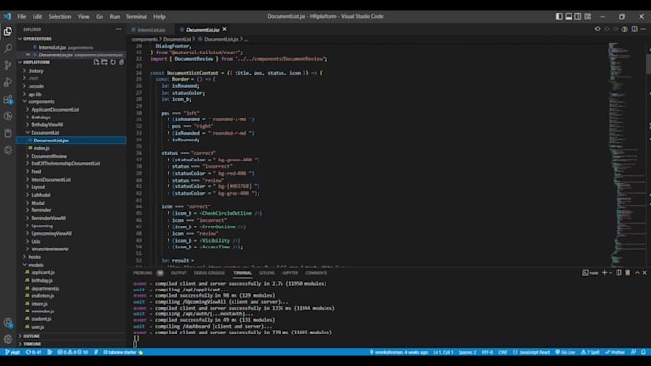Click the code minimap

pos(626,153)
